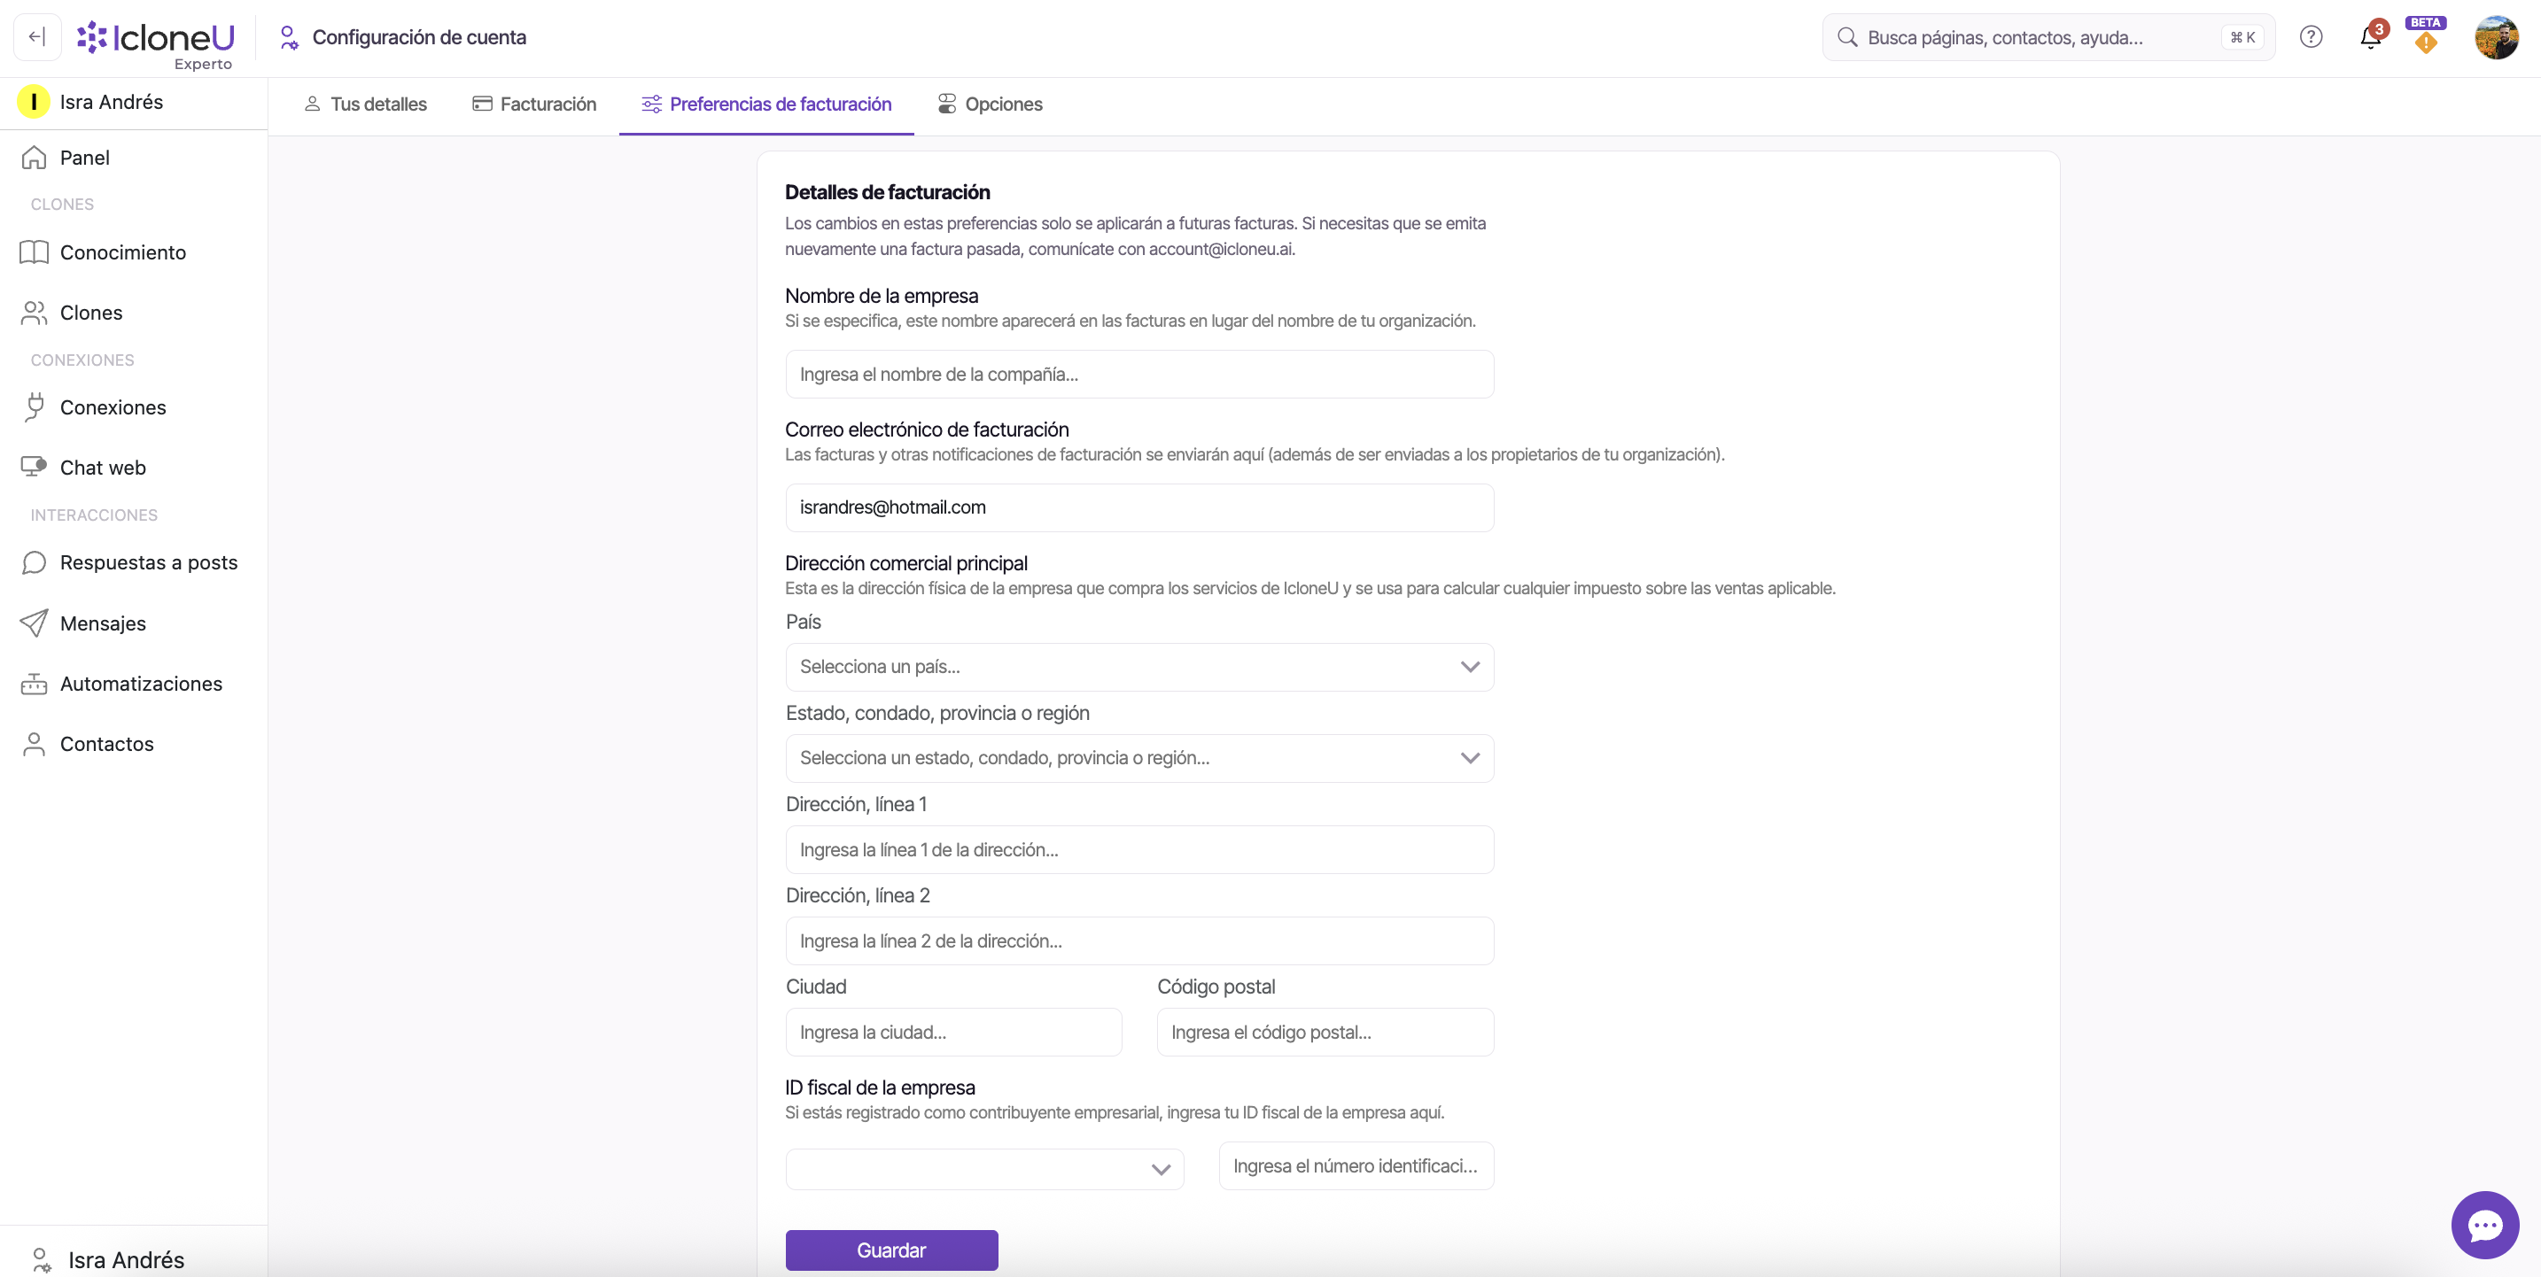This screenshot has height=1277, width=2541.
Task: Focus the fiscal identification number input
Action: coord(1356,1166)
